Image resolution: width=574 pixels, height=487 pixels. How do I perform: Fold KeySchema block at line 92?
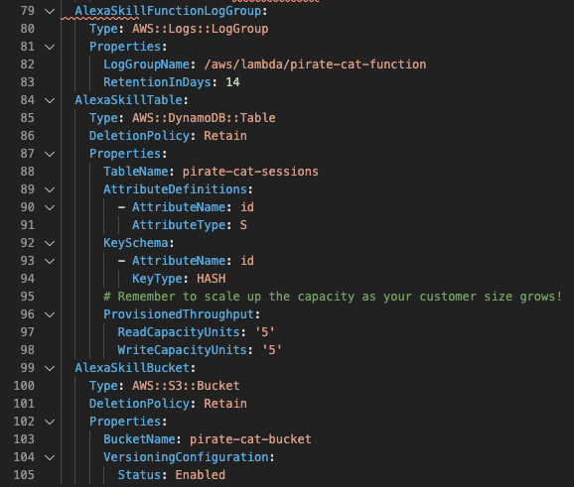coord(50,243)
